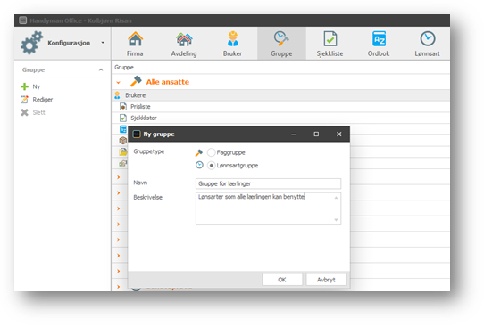Image resolution: width=484 pixels, height=326 pixels.
Task: Select the Brukere row
Action: click(x=280, y=95)
